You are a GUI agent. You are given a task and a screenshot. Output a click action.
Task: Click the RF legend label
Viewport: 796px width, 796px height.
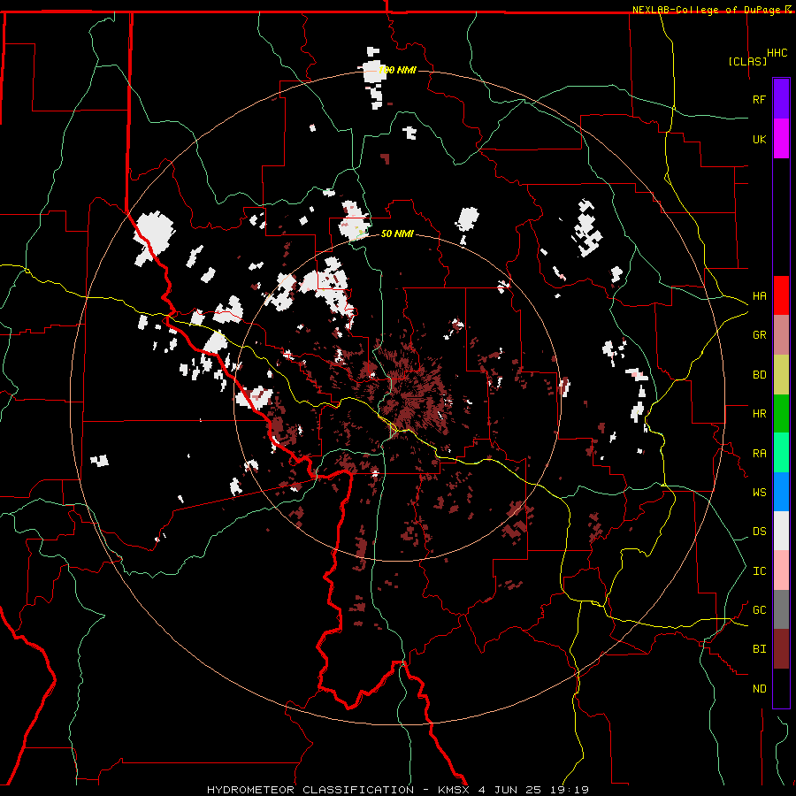[x=759, y=99]
